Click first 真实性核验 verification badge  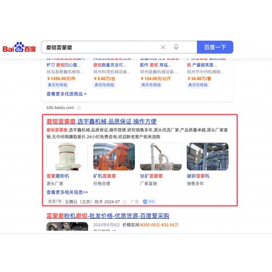[58, 85]
